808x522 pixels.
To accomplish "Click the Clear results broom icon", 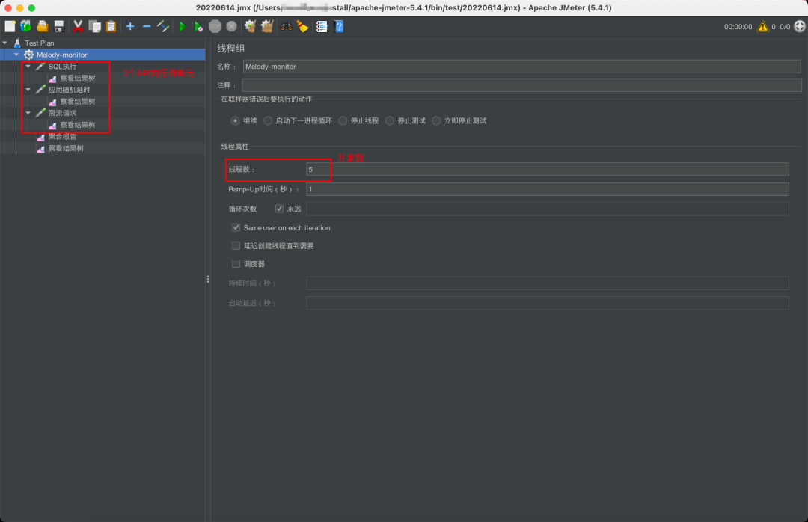I will tap(251, 26).
